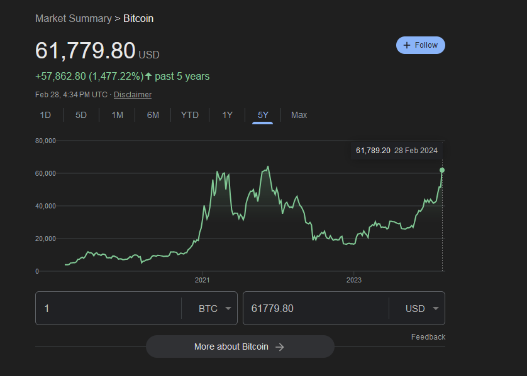Image resolution: width=527 pixels, height=376 pixels.
Task: Select the 5Y time range tab
Action: coord(263,115)
